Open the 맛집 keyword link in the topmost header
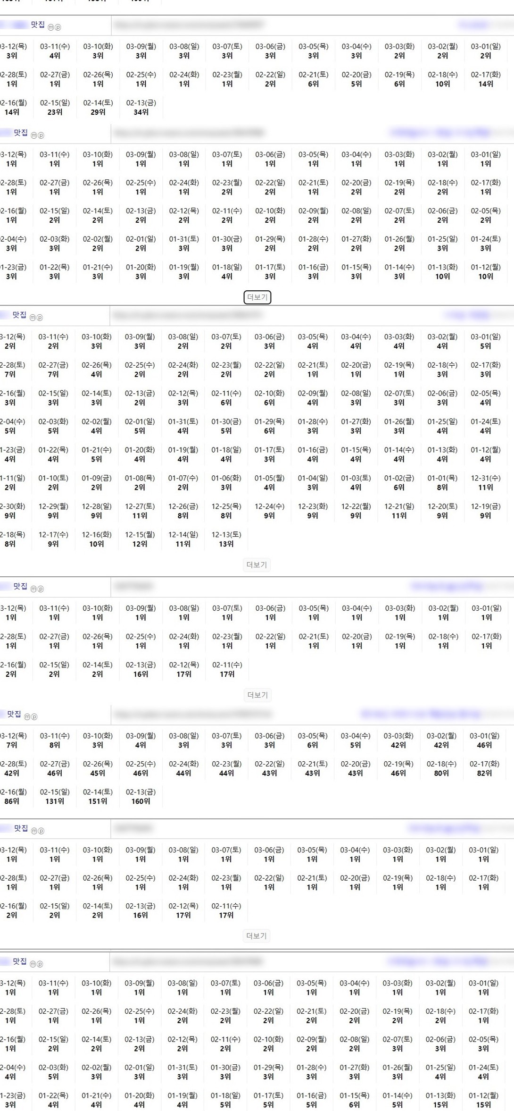514x1111 pixels. click(x=38, y=25)
